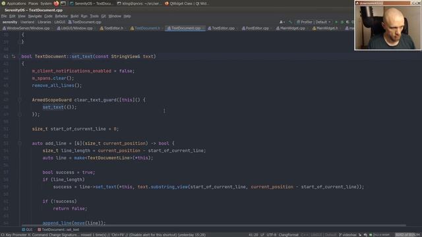Open the Code menu
Screen dimensions: 422x237
tap(48, 16)
